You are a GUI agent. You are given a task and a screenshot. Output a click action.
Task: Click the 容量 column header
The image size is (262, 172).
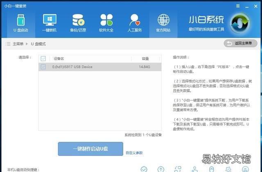pyautogui.click(x=145, y=58)
